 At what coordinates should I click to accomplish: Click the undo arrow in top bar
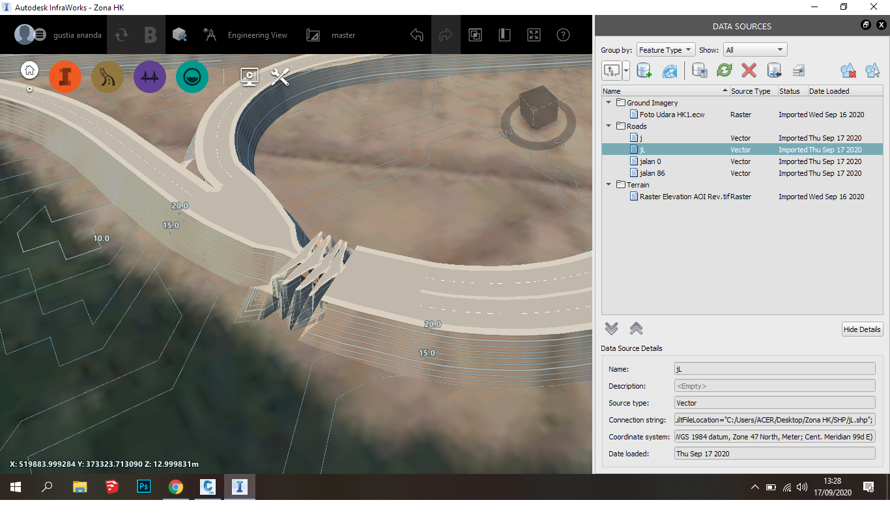point(417,35)
